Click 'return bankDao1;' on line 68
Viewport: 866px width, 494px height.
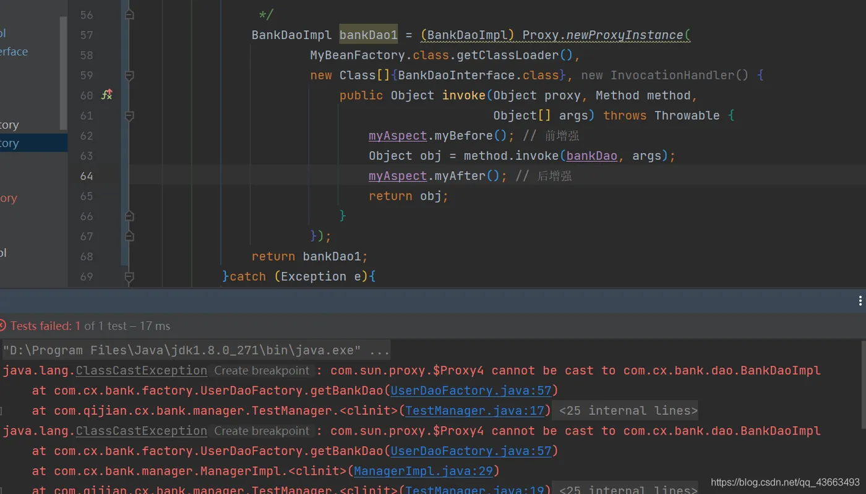click(x=310, y=257)
